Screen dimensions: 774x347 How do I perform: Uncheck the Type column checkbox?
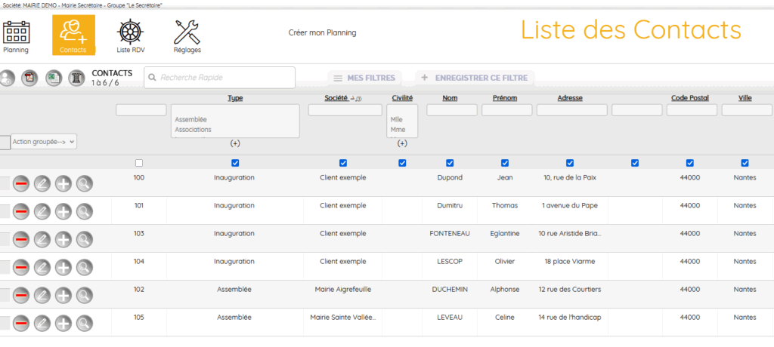click(235, 163)
